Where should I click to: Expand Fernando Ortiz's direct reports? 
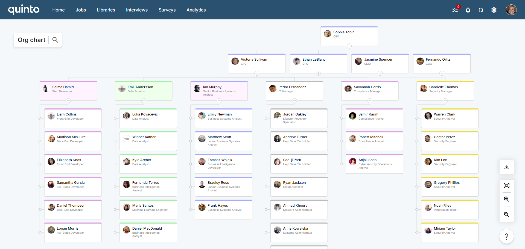(x=442, y=73)
